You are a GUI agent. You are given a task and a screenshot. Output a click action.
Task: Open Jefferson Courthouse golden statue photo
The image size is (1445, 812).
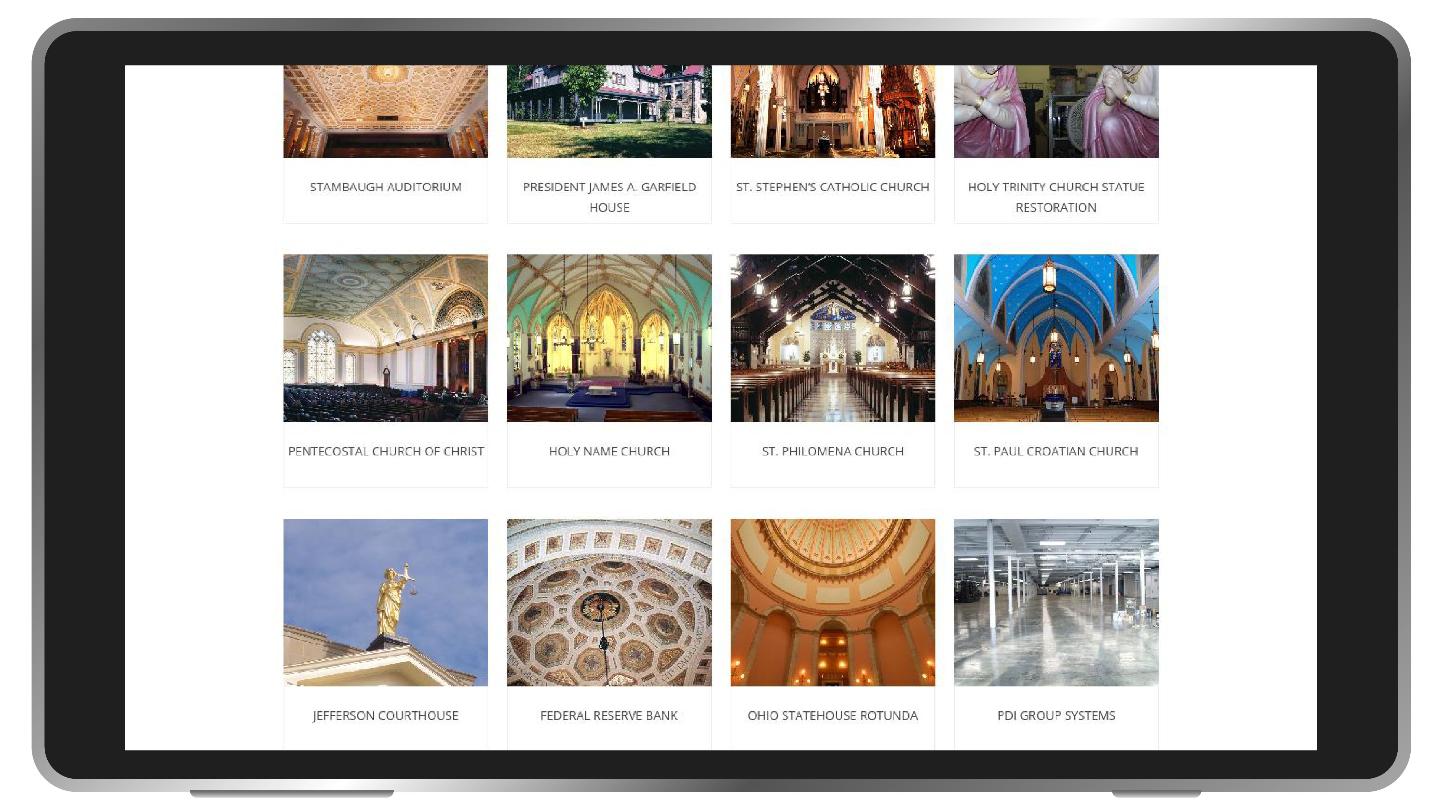click(385, 602)
